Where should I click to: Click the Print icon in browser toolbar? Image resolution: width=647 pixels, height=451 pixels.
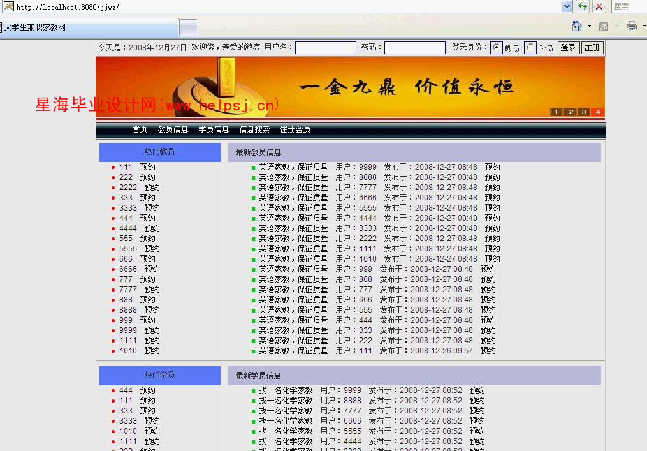point(631,26)
